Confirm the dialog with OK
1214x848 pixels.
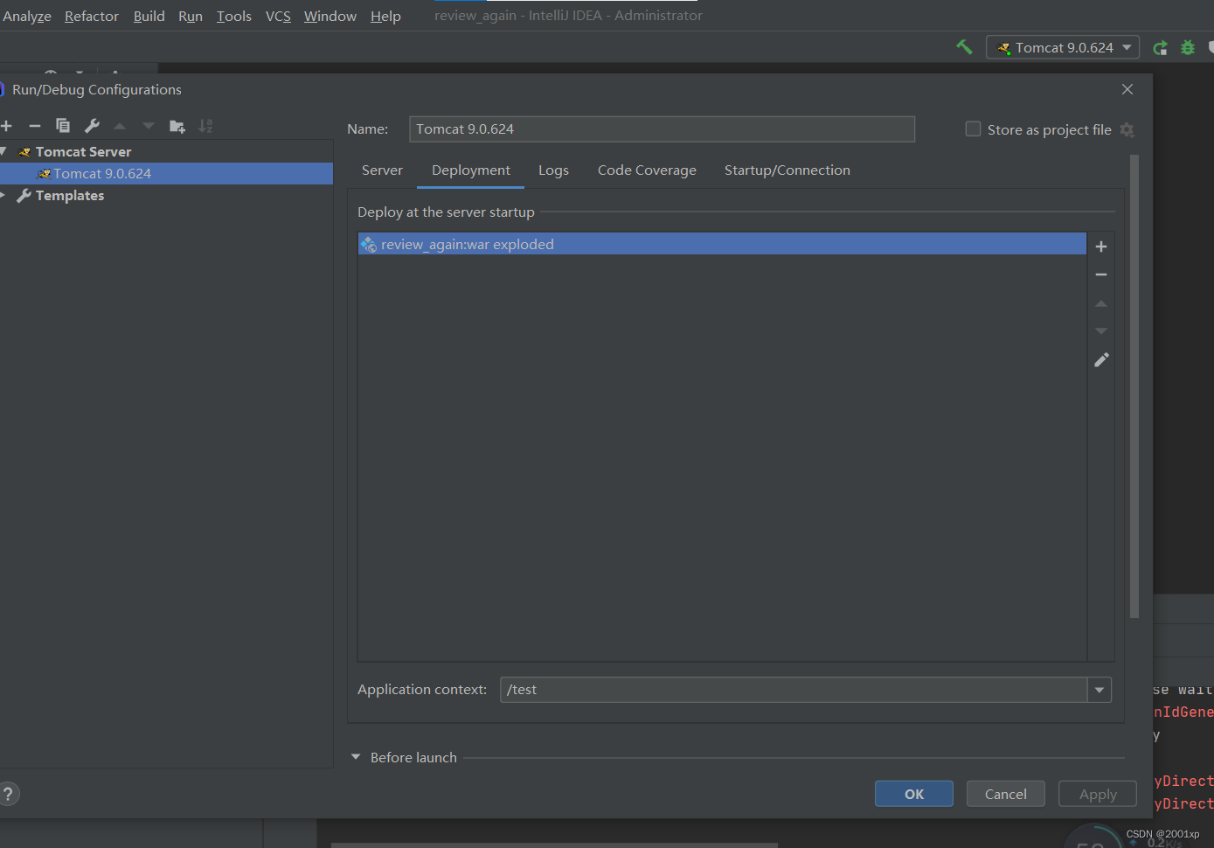point(914,794)
